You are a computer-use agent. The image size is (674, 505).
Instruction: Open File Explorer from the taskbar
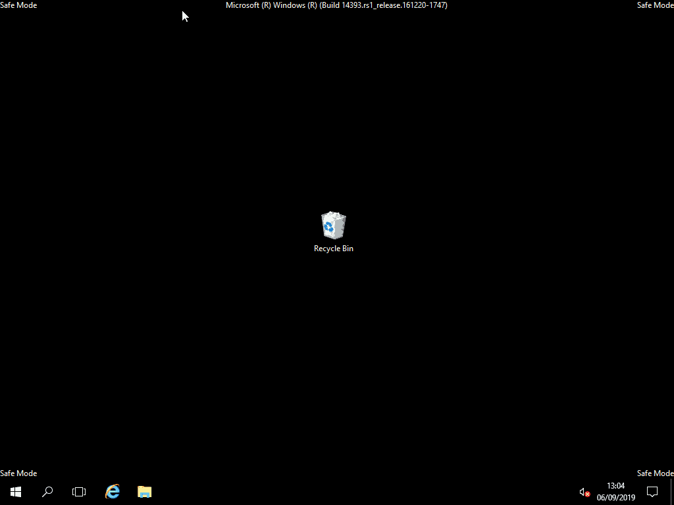144,492
